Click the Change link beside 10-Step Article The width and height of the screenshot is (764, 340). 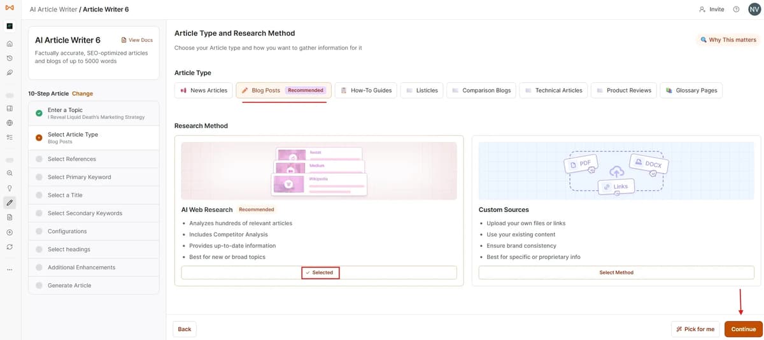pyautogui.click(x=82, y=94)
